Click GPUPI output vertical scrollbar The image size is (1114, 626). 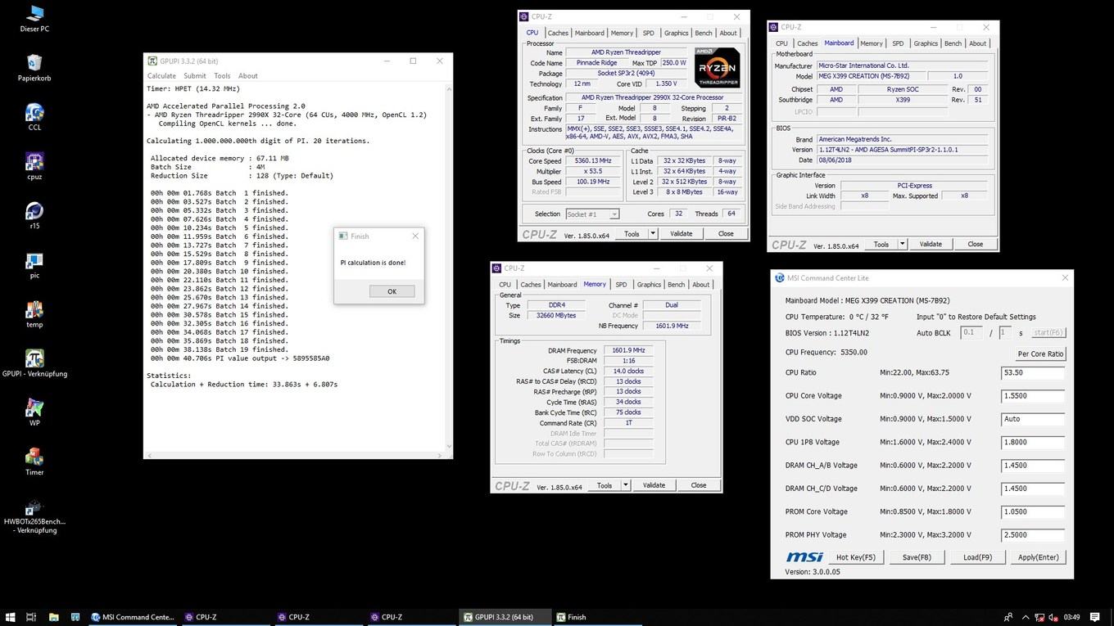pos(448,268)
